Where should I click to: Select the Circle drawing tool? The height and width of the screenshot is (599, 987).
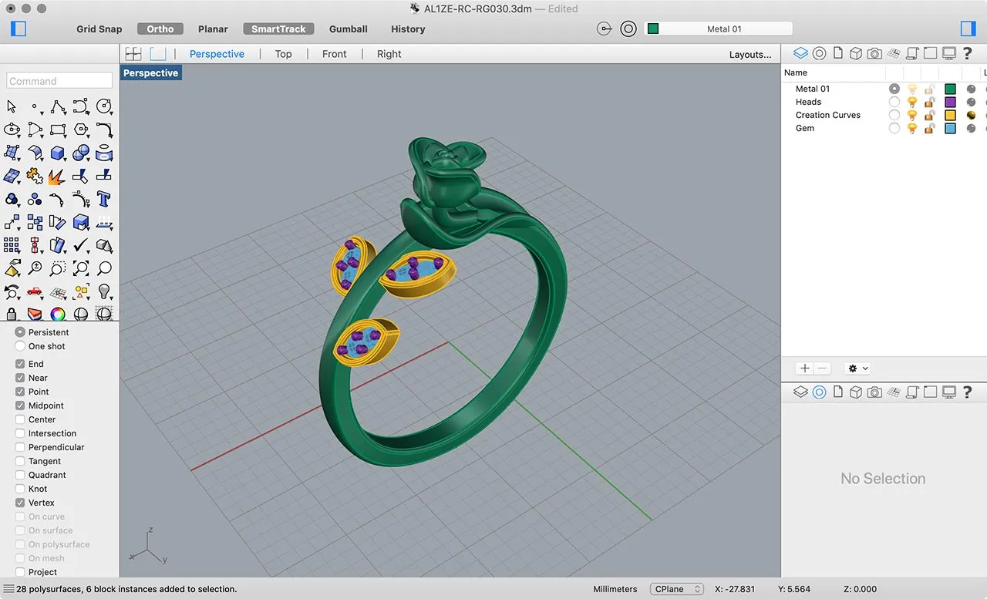(104, 106)
